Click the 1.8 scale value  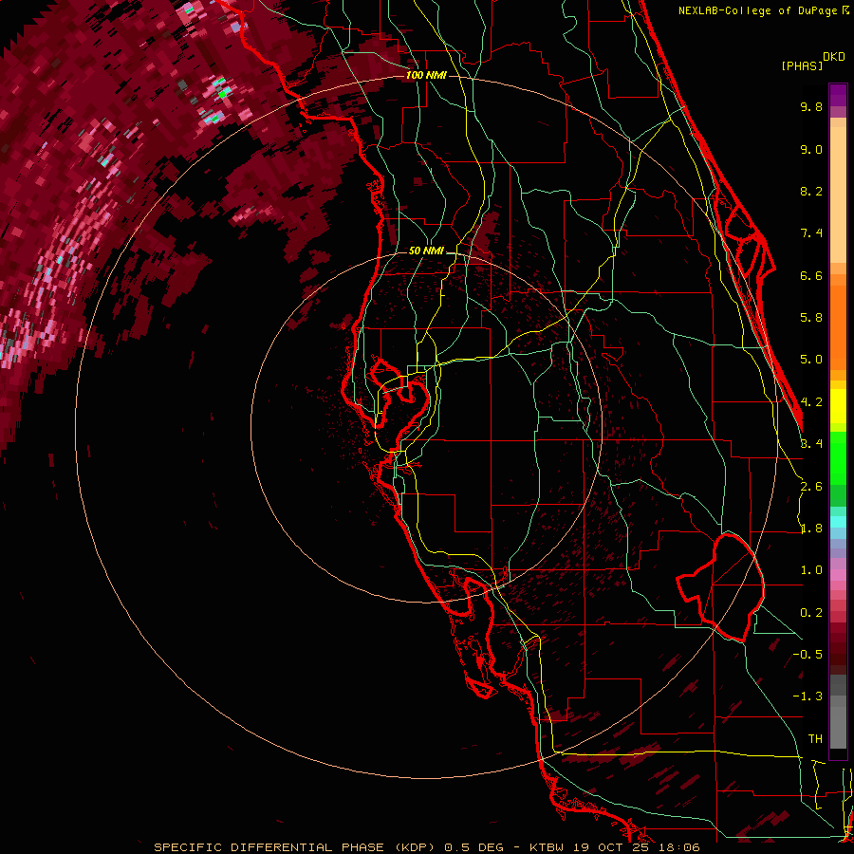coord(811,529)
